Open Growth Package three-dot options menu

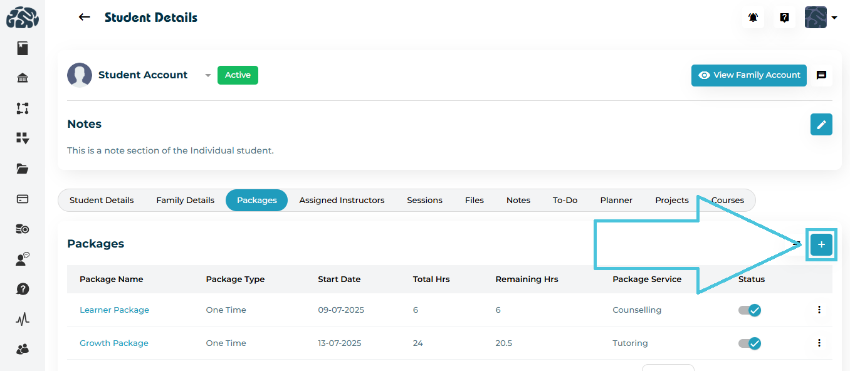(819, 343)
